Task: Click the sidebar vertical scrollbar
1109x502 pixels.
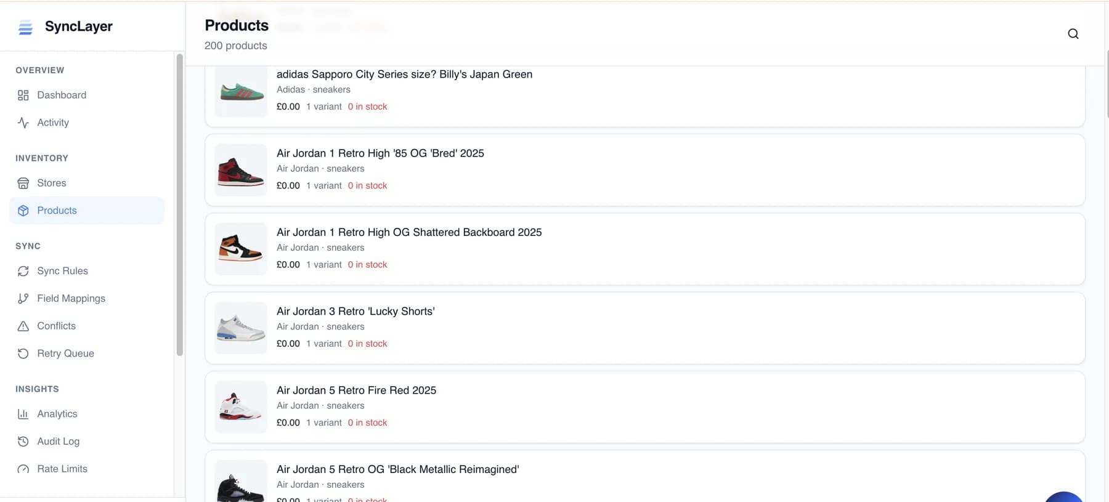Action: point(180,205)
